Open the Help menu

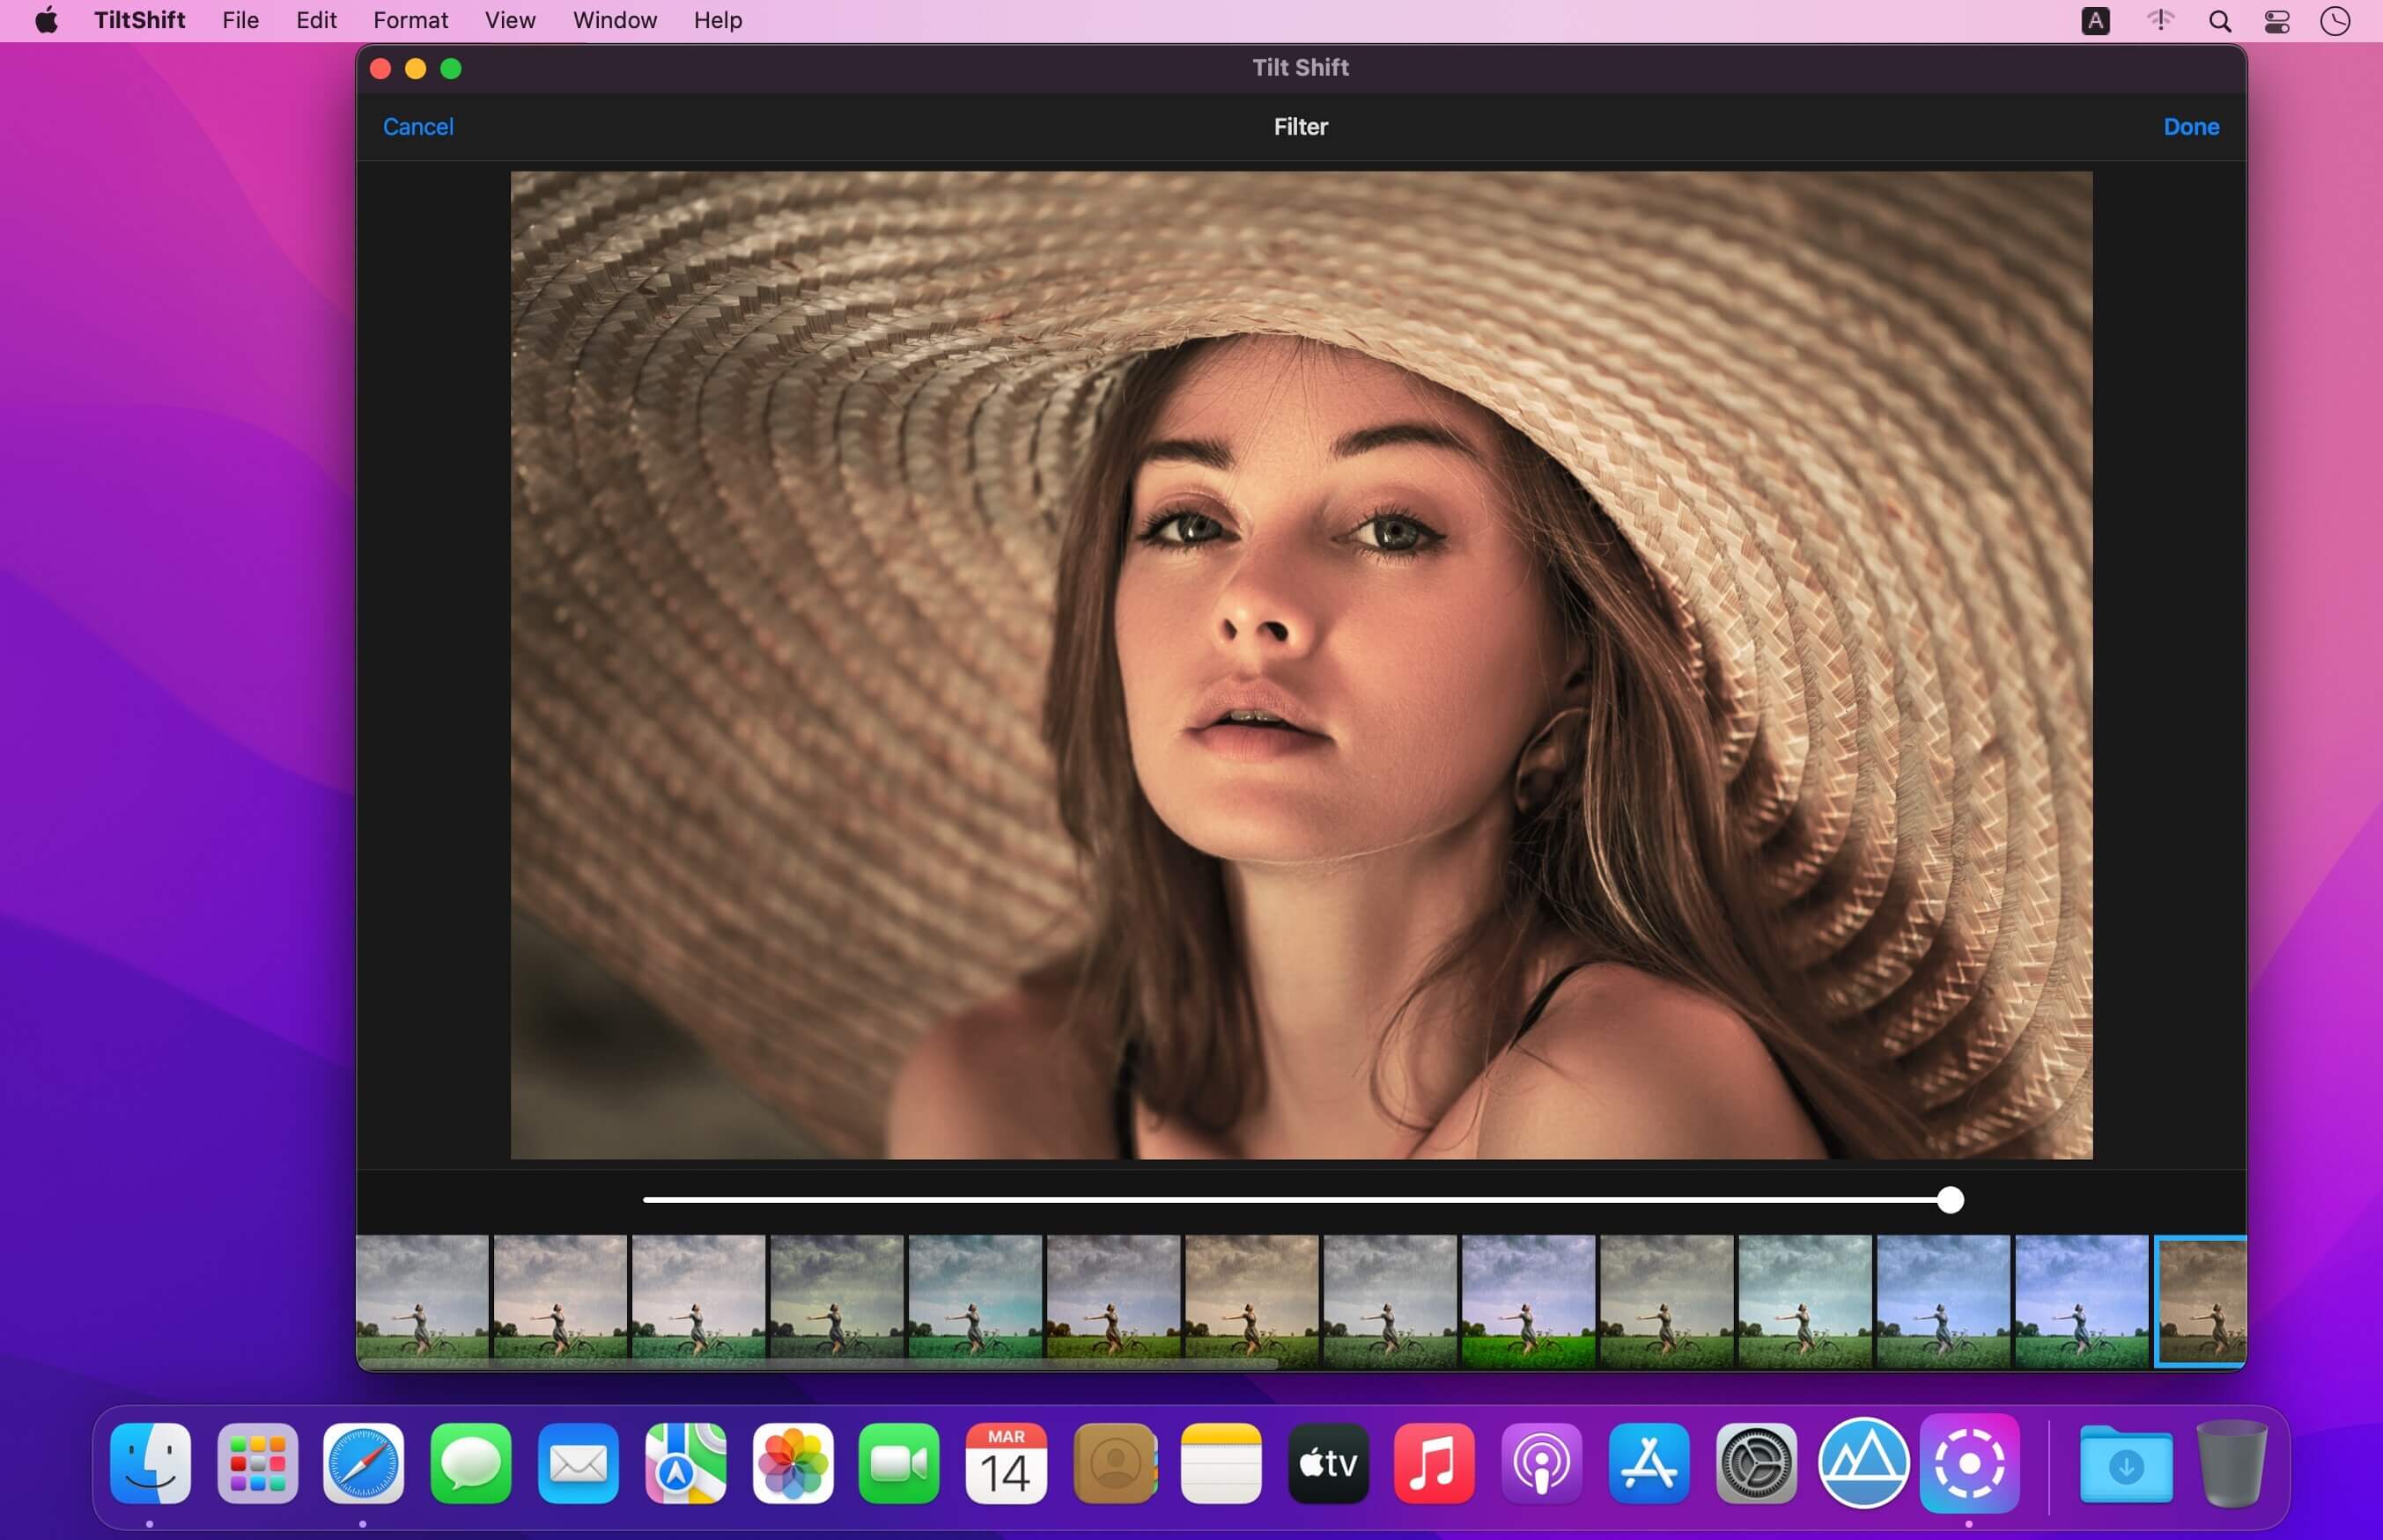point(718,20)
